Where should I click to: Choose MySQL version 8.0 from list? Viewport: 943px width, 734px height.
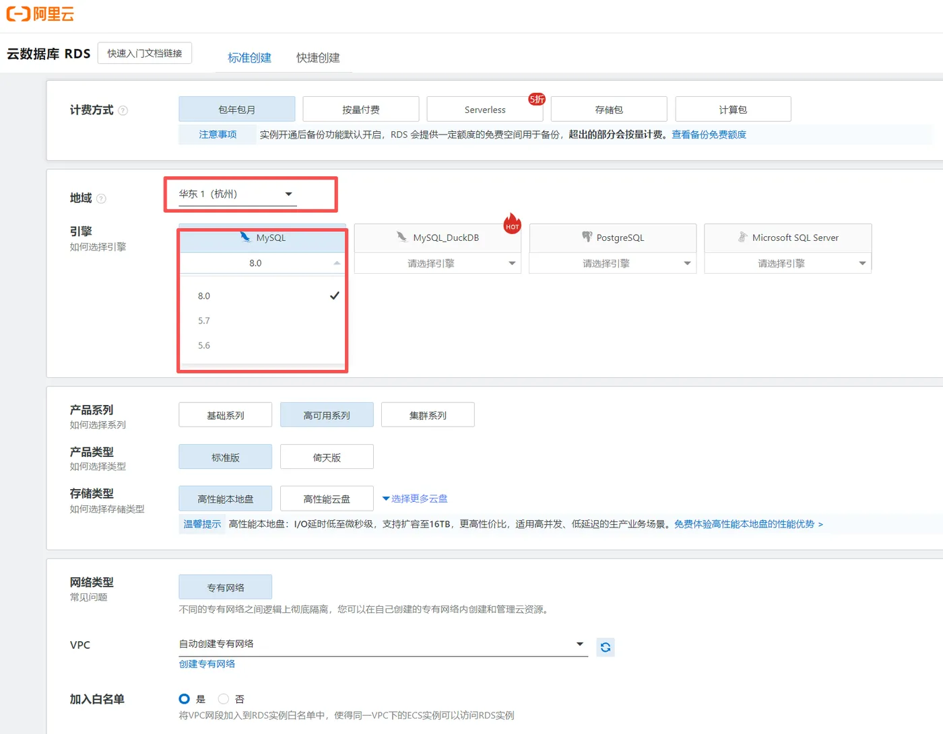click(x=263, y=296)
